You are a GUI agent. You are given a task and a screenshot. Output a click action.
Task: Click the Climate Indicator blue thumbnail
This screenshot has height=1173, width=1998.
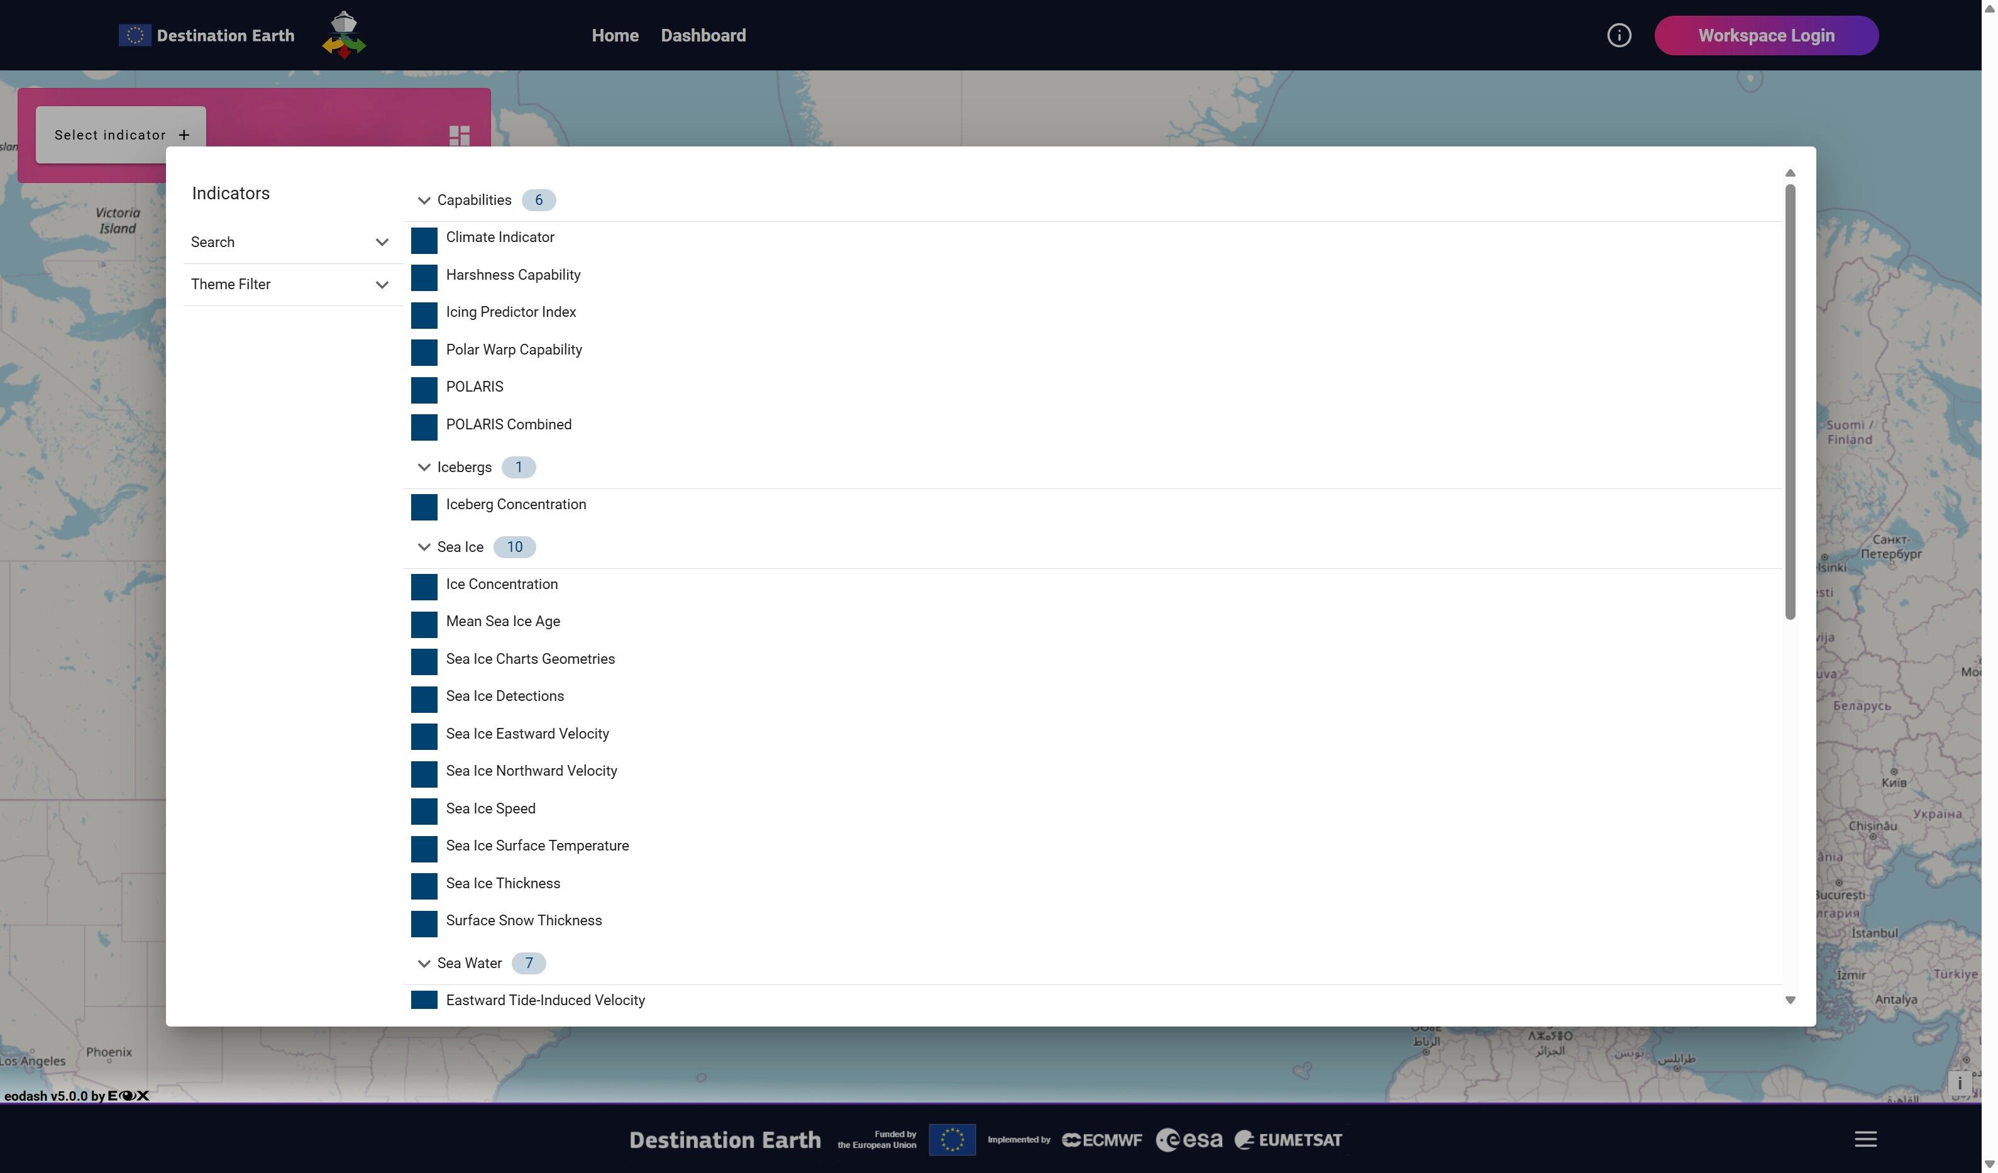(424, 241)
